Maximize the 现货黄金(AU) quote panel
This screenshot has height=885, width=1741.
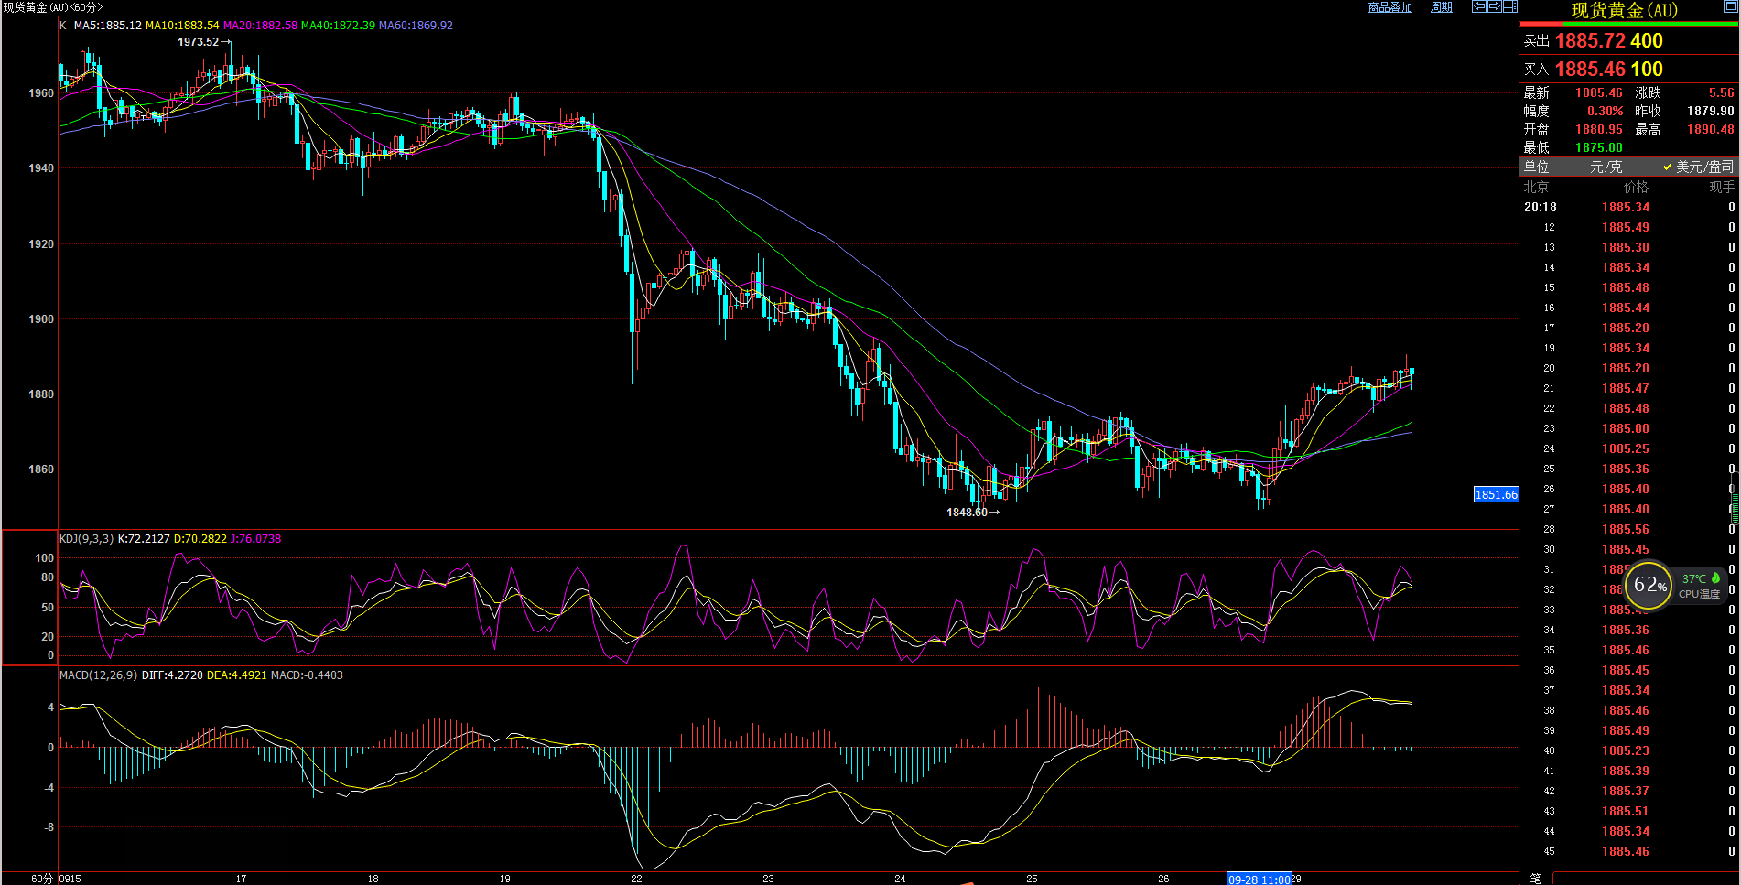[1729, 8]
